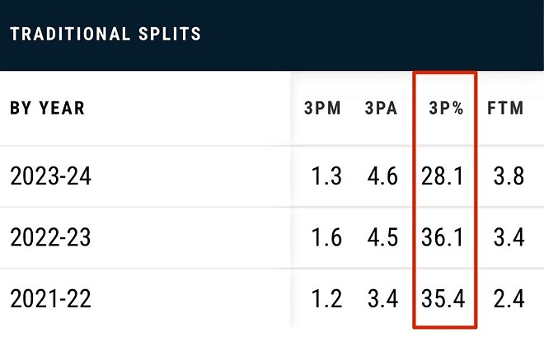Click the By Year column header

(47, 109)
